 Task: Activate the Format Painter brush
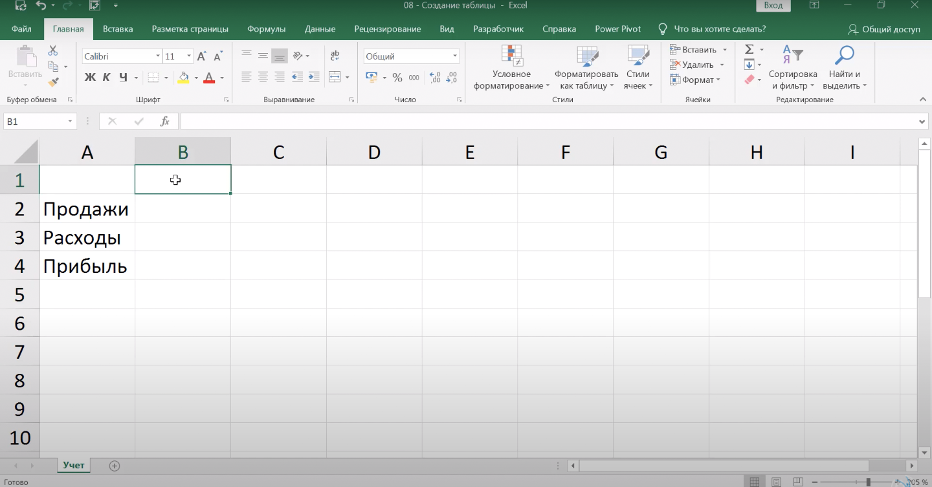click(53, 82)
